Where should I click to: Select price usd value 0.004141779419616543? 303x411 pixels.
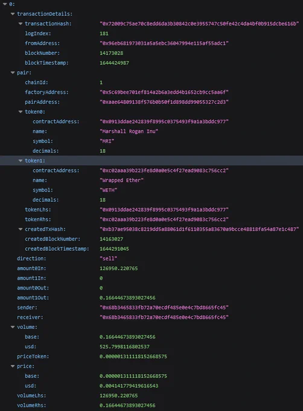(x=129, y=386)
